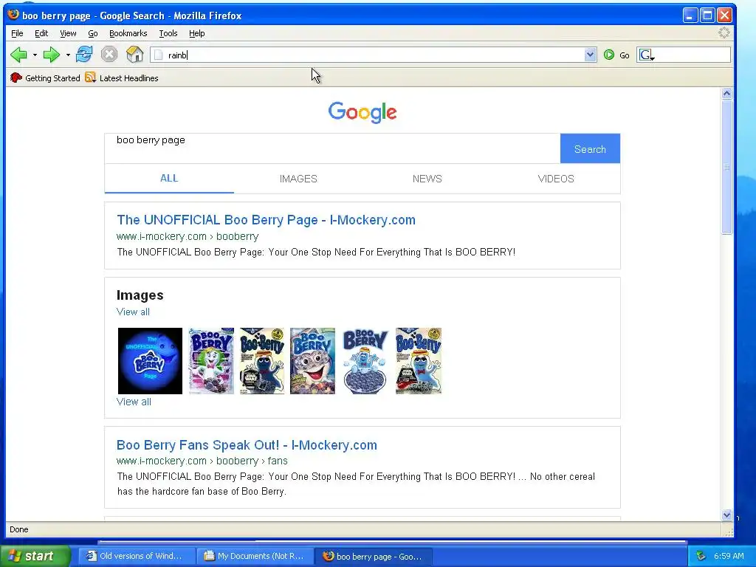Click the blue Search button
756x567 pixels.
click(590, 148)
